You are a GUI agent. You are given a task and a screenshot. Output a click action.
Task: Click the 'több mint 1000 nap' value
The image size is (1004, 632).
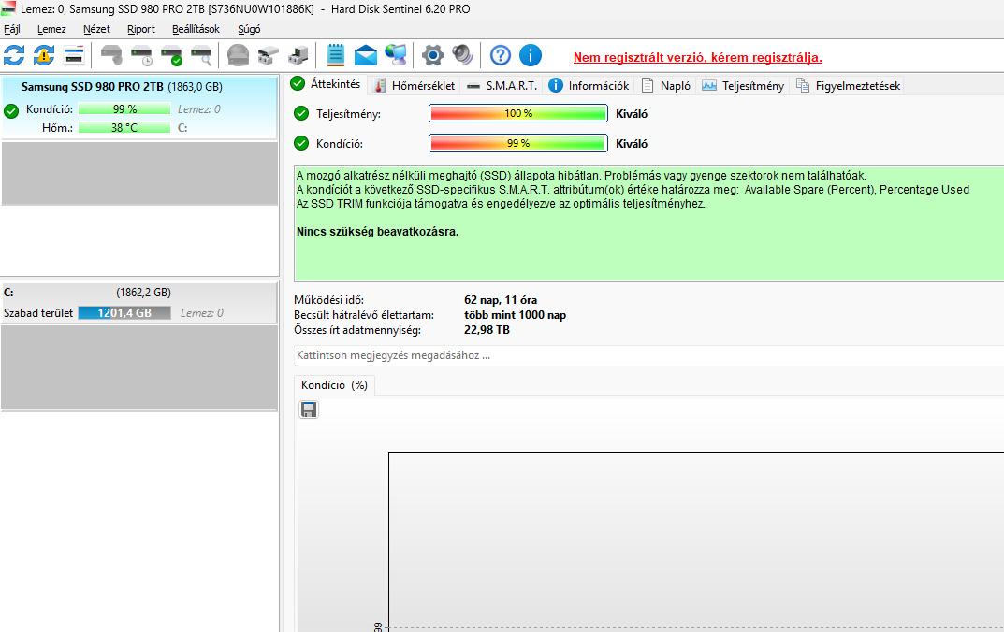(x=515, y=315)
